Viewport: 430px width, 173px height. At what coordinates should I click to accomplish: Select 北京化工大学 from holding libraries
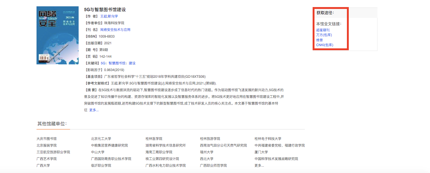click(x=101, y=139)
